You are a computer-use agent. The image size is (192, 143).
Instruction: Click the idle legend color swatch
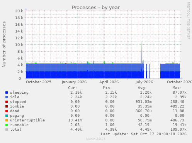tap(7, 97)
